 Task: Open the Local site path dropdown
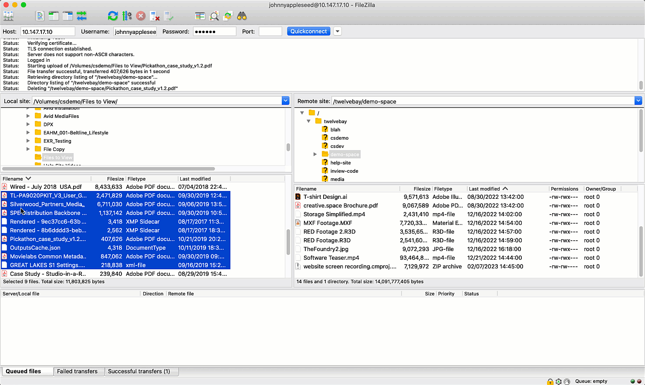pyautogui.click(x=286, y=101)
